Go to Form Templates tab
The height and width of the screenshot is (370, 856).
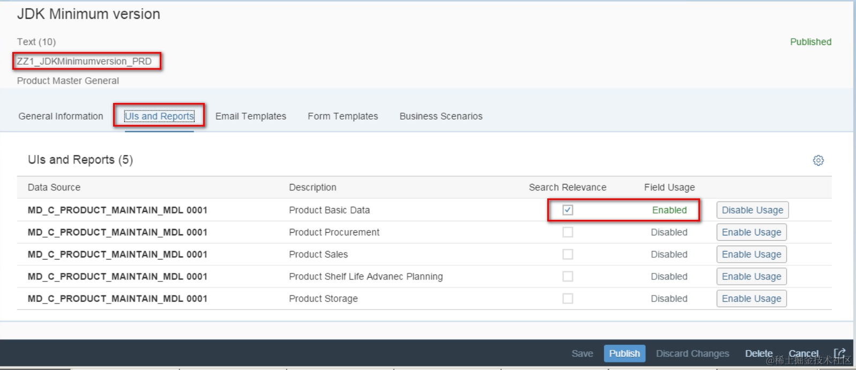tap(343, 116)
